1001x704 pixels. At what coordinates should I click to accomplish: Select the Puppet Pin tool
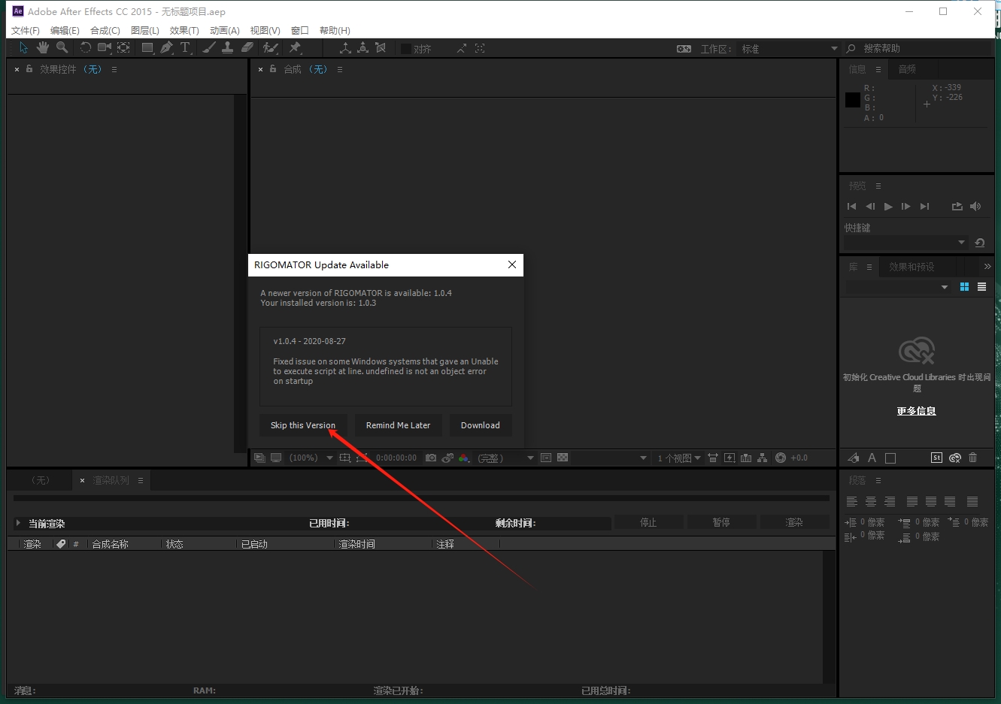295,48
